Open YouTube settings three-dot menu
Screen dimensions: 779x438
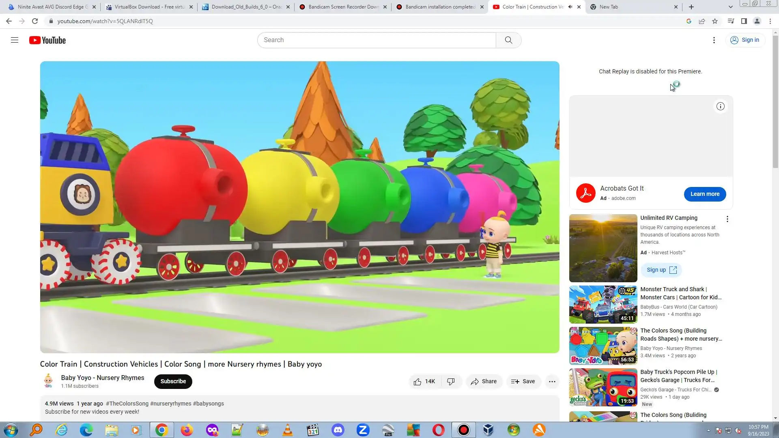(x=714, y=40)
